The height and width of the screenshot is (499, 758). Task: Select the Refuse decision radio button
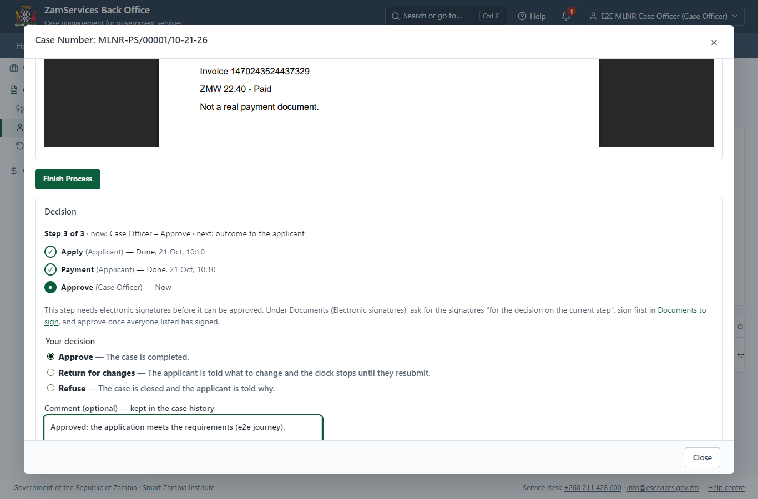tap(51, 388)
